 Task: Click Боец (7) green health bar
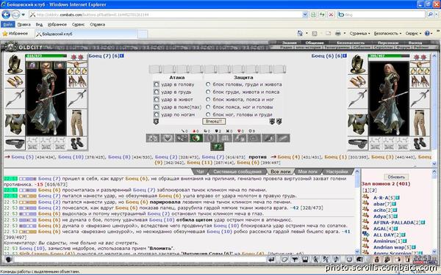(46, 56)
